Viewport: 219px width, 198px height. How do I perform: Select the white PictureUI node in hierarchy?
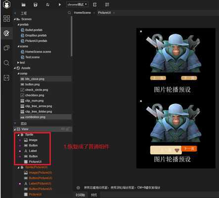(x=35, y=162)
